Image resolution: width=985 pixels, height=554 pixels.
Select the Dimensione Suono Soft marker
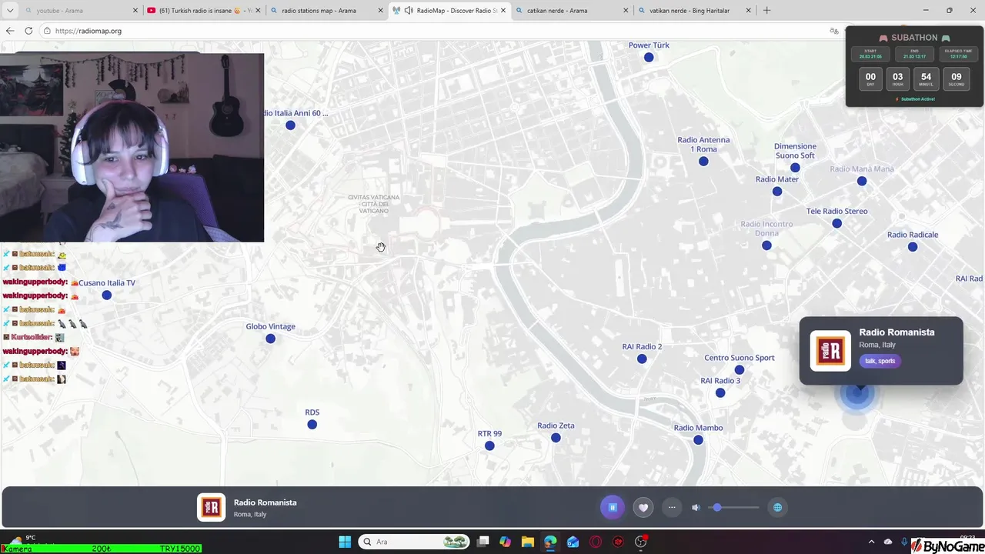click(x=795, y=167)
